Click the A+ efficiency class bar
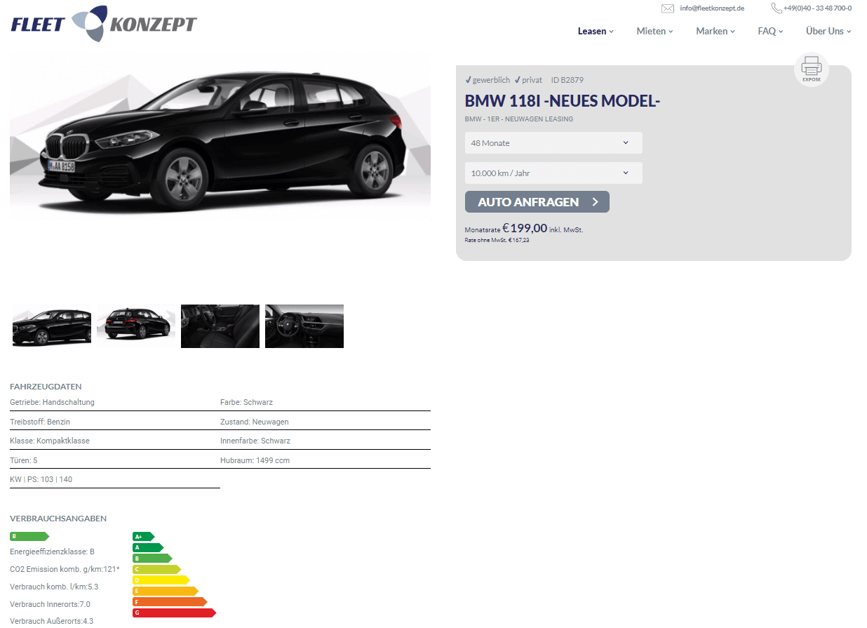 point(143,537)
